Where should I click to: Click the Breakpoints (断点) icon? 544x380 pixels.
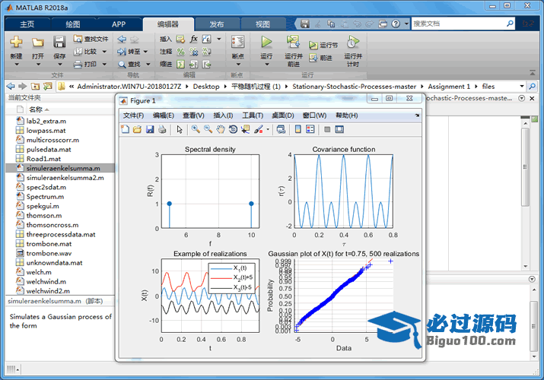[x=237, y=42]
